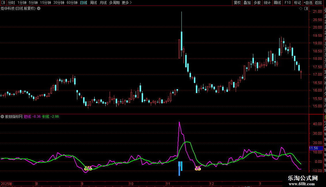Click the panel layout icon at top-left
Image resolution: width=326 pixels, height=187 pixels.
[x=3, y=3]
